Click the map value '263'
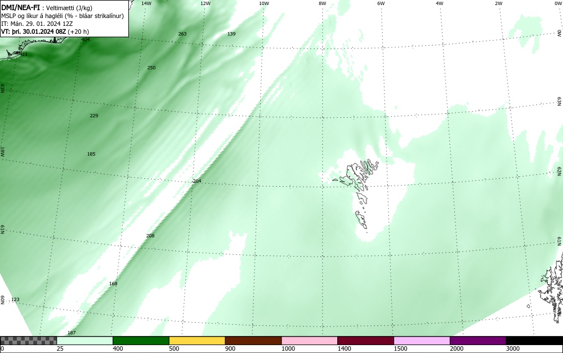Screen dimensions: 563x353 click(x=182, y=34)
